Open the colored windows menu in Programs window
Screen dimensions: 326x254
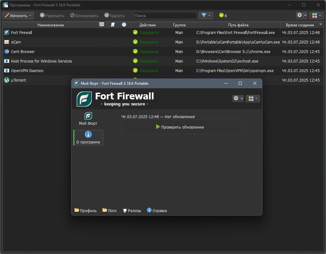tap(316, 16)
